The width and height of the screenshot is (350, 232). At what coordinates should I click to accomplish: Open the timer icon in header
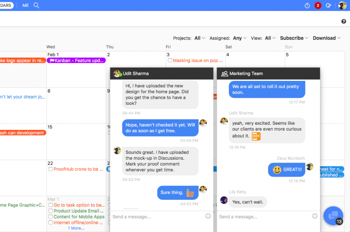click(x=307, y=5)
